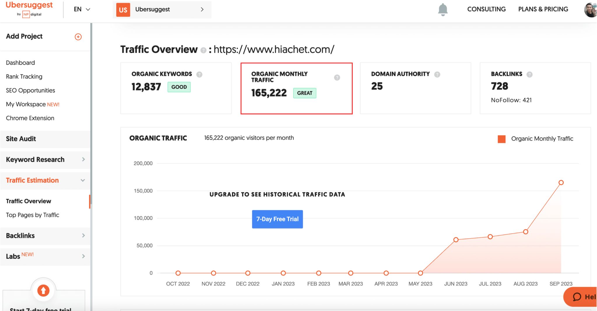Open the Help chat bubble

point(581,297)
